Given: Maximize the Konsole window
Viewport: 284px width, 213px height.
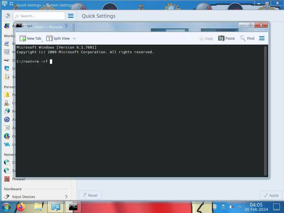Looking at the screenshot, I should (251, 25).
